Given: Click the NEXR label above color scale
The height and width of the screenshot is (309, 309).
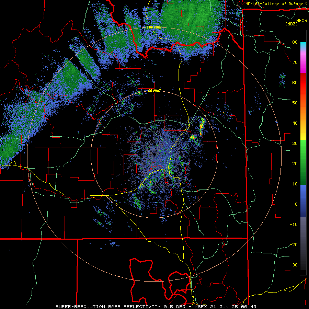Looking at the screenshot, I should (x=301, y=21).
